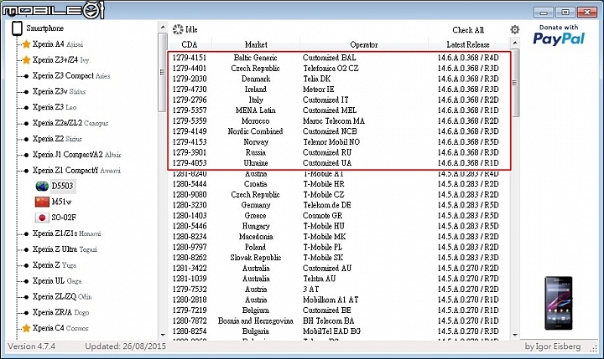Select Xperia Z3 Compact Aries in tree
This screenshot has height=359, width=604.
pos(71,75)
